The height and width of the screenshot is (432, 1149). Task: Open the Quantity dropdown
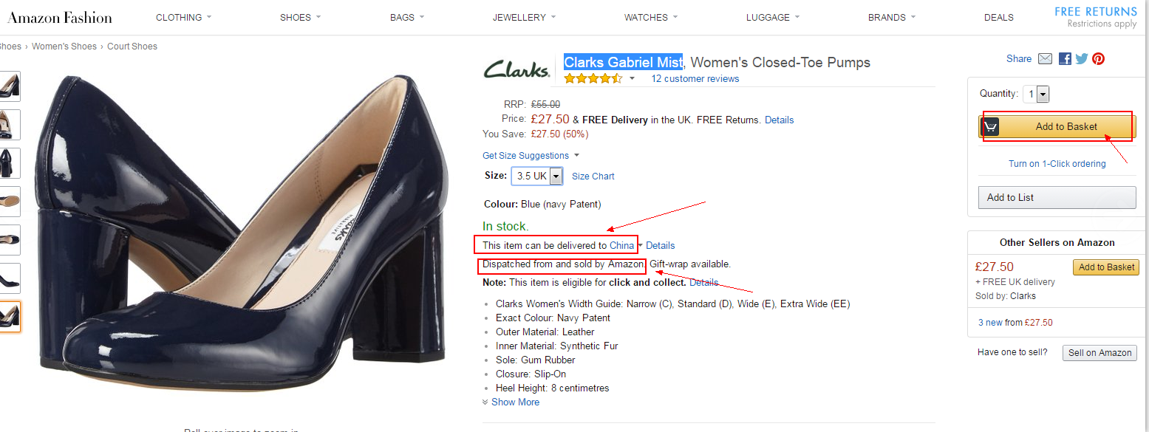point(1037,94)
